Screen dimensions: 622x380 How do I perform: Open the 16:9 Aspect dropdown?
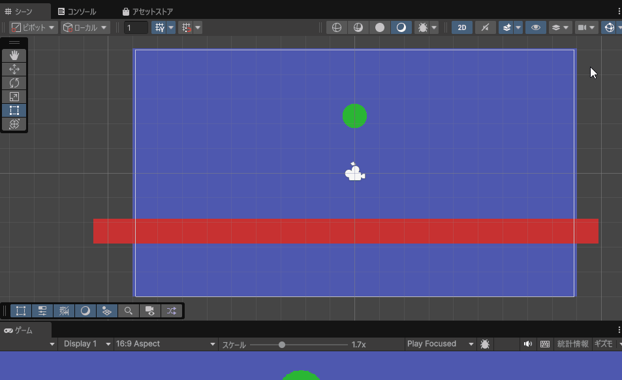click(165, 344)
